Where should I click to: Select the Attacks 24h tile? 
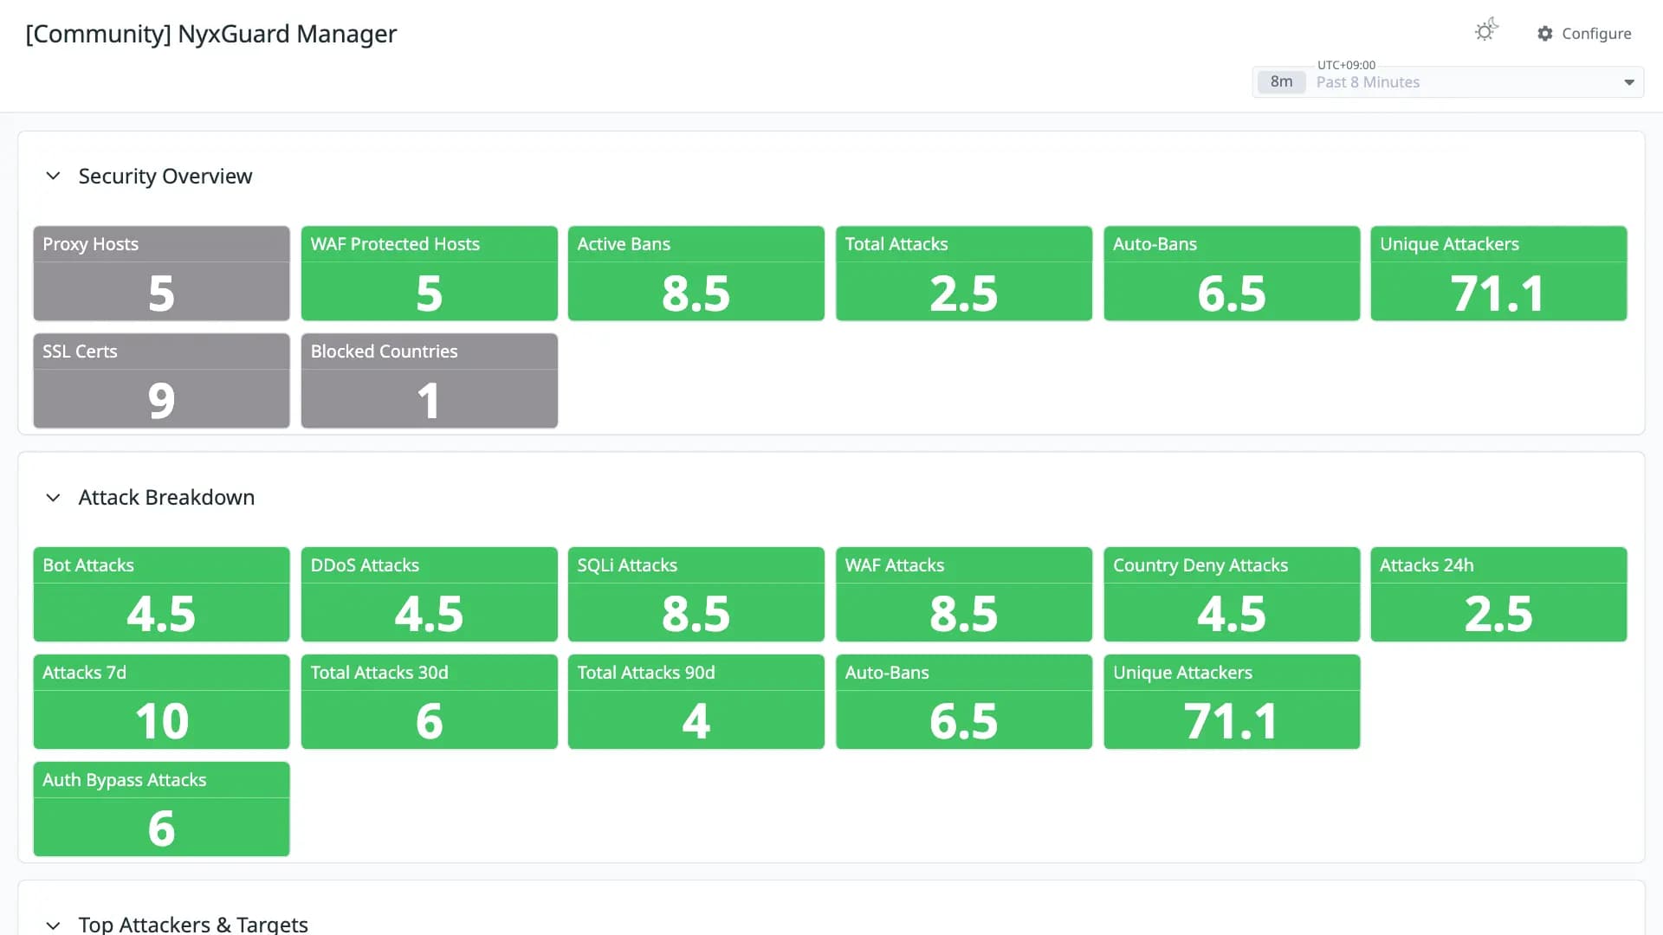(x=1498, y=595)
